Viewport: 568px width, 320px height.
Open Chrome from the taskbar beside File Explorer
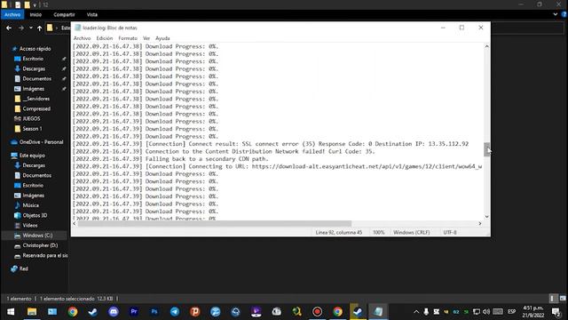click(73, 312)
